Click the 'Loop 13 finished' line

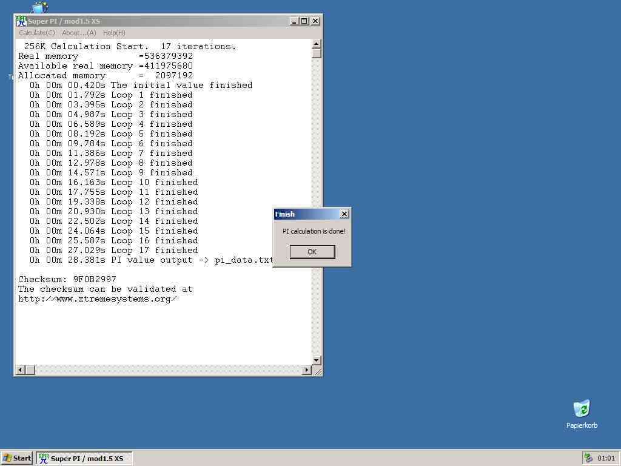tap(113, 212)
